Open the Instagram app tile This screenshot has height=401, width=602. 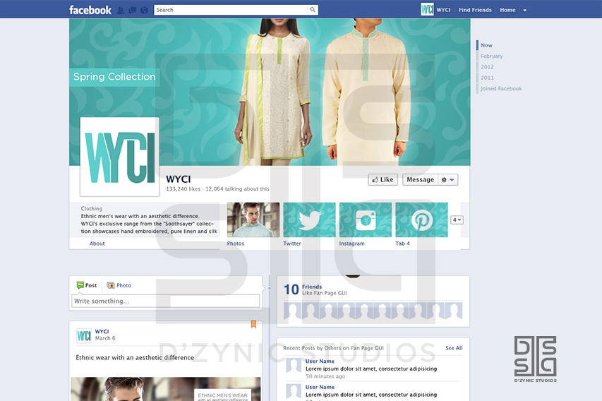point(365,220)
